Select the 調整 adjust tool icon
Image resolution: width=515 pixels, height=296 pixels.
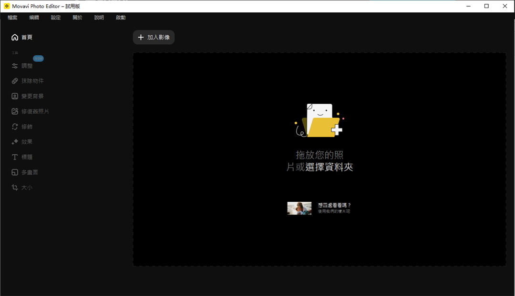pos(15,66)
